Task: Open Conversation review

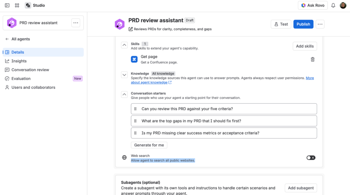Action: click(x=43, y=70)
